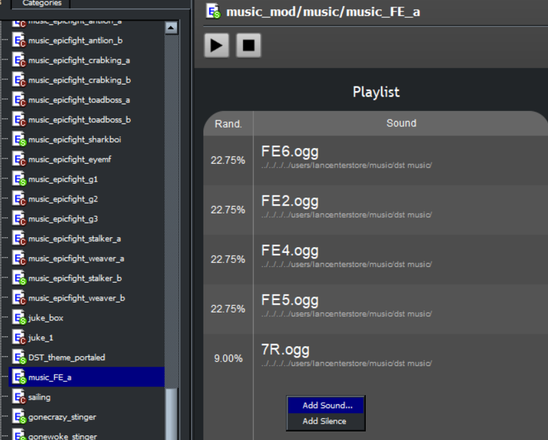Viewport: 548px width, 440px height.
Task: Switch to the Categories tab
Action: point(41,3)
